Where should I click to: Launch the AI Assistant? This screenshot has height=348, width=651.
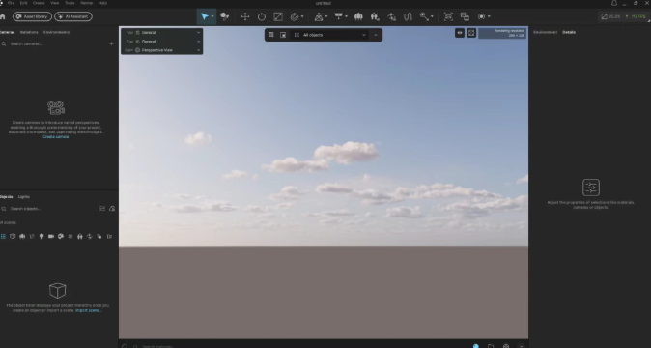[x=73, y=16]
